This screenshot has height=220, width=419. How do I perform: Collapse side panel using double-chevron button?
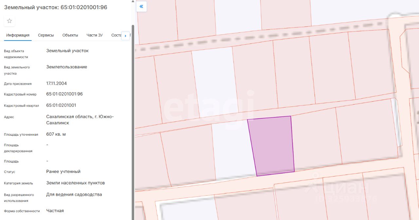click(141, 7)
